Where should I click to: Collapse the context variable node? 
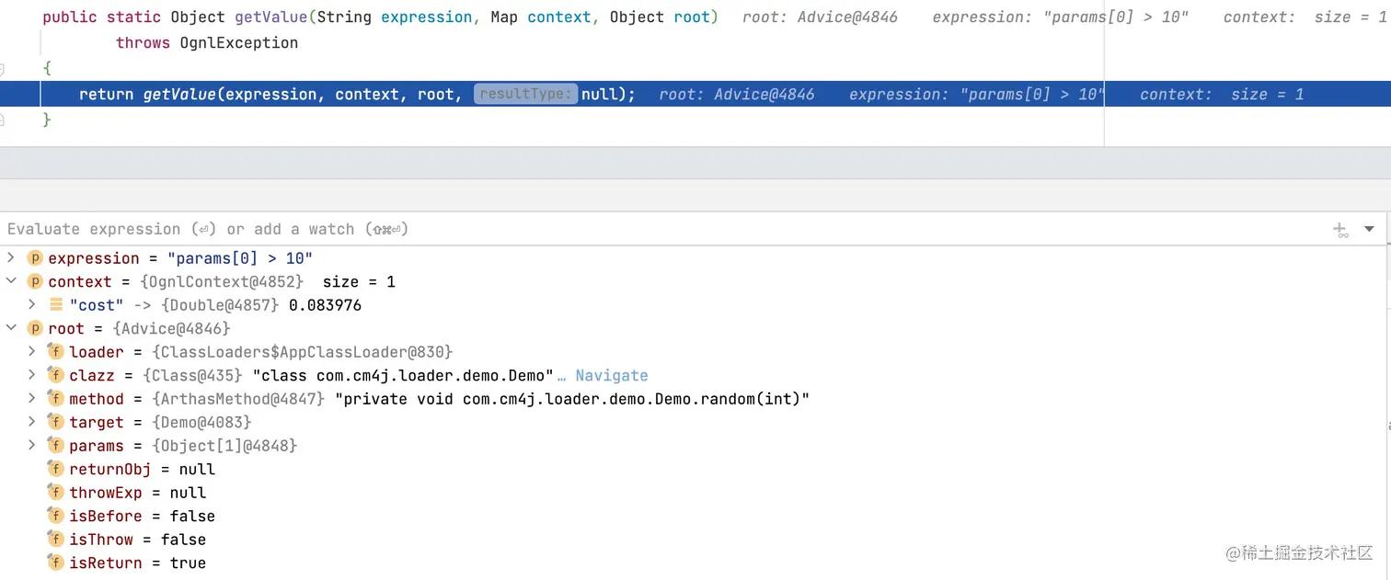click(11, 281)
